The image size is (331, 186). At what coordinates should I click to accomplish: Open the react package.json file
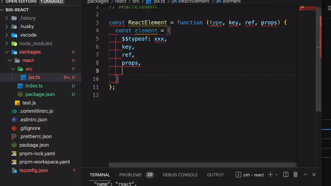pyautogui.click(x=40, y=94)
